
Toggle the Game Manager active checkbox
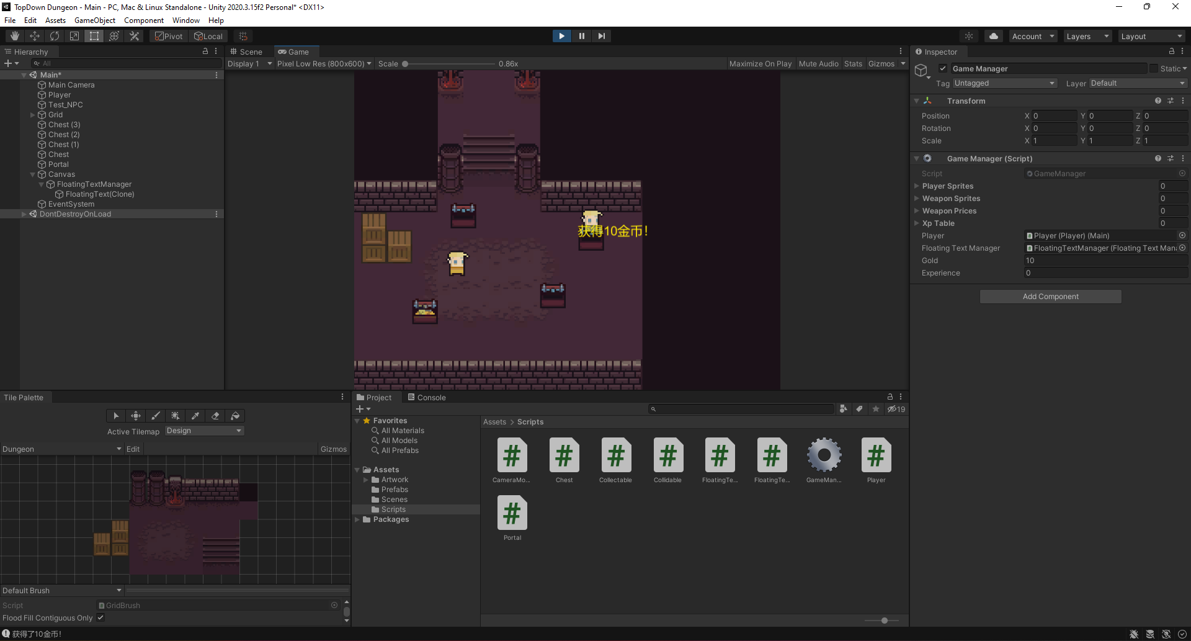(943, 69)
